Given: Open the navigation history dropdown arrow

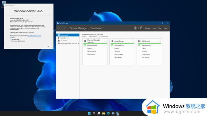Looking at the screenshot, I should tap(66, 28).
